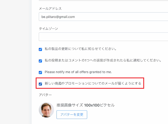168x124 pixels.
Task: Click the 推奨画像サイズ 100x100ピクセル text
Action: point(86,105)
